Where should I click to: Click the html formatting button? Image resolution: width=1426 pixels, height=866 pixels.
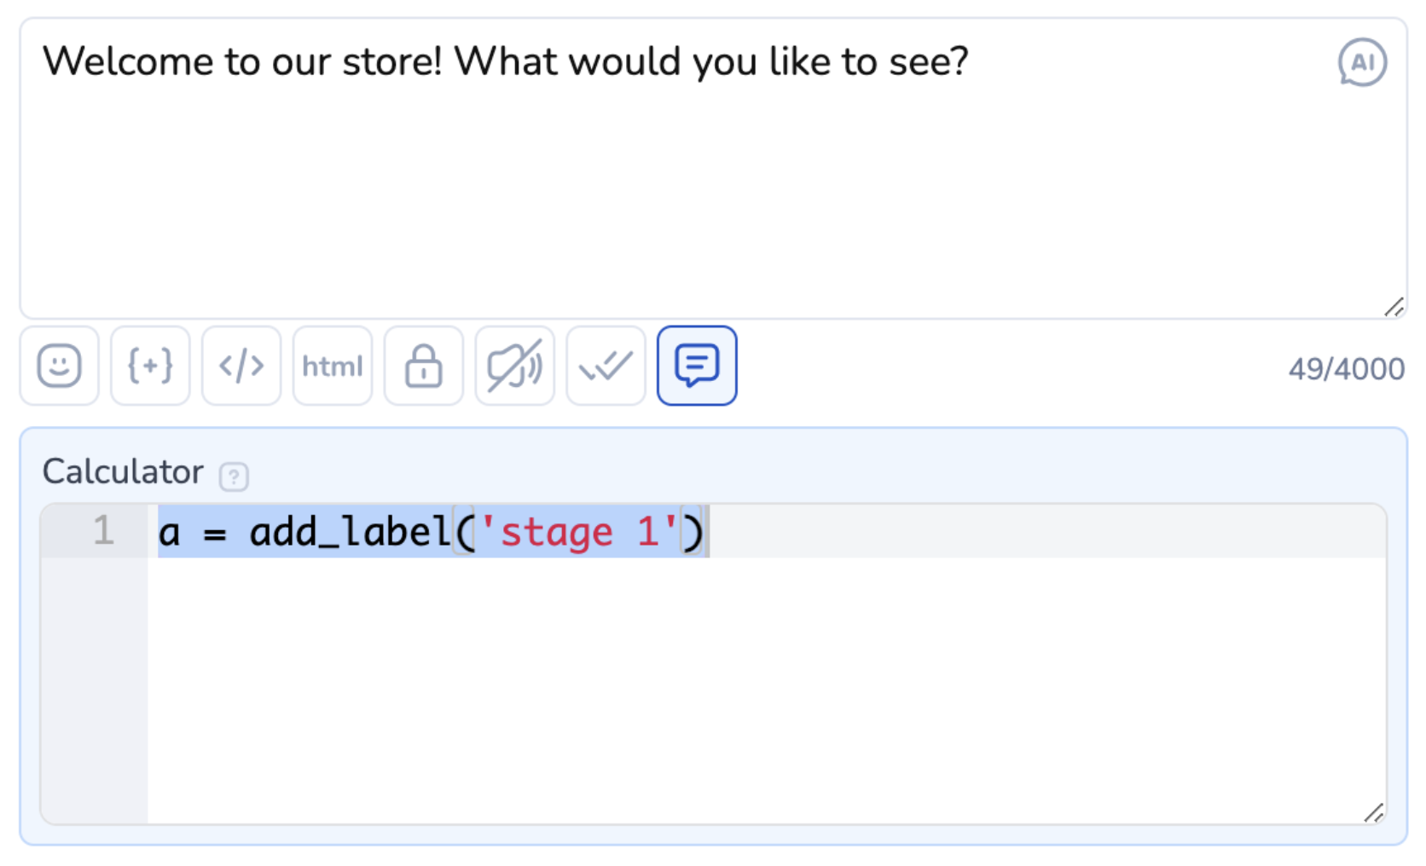pos(333,366)
